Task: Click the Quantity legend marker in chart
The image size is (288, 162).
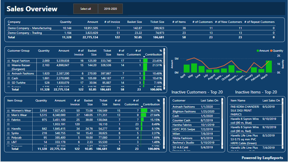Action: [x=271, y=51]
